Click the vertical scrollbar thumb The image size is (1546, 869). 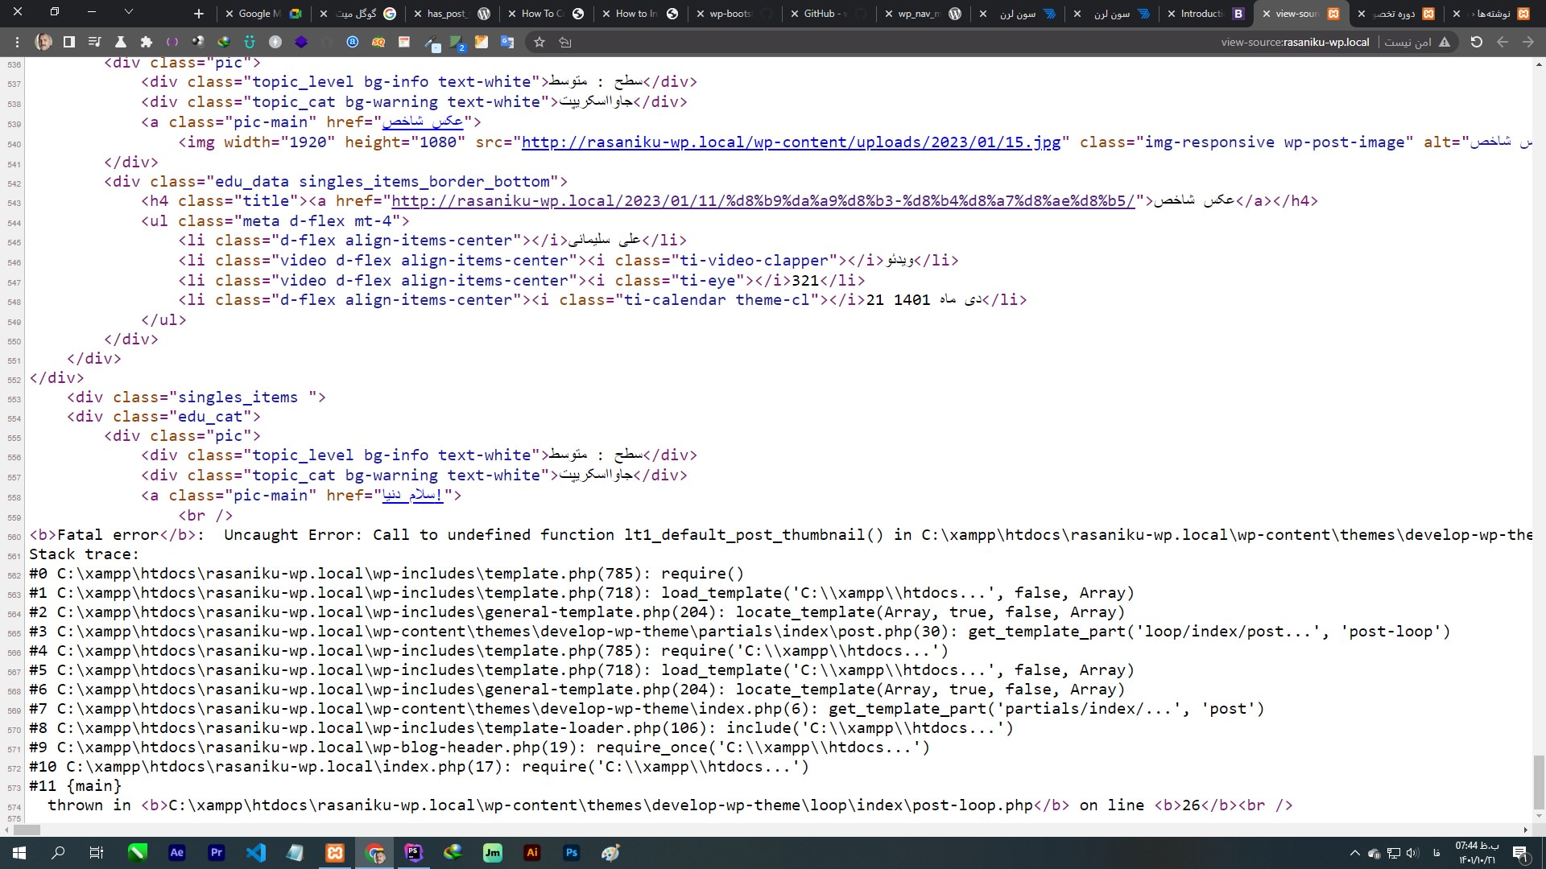tap(1539, 782)
